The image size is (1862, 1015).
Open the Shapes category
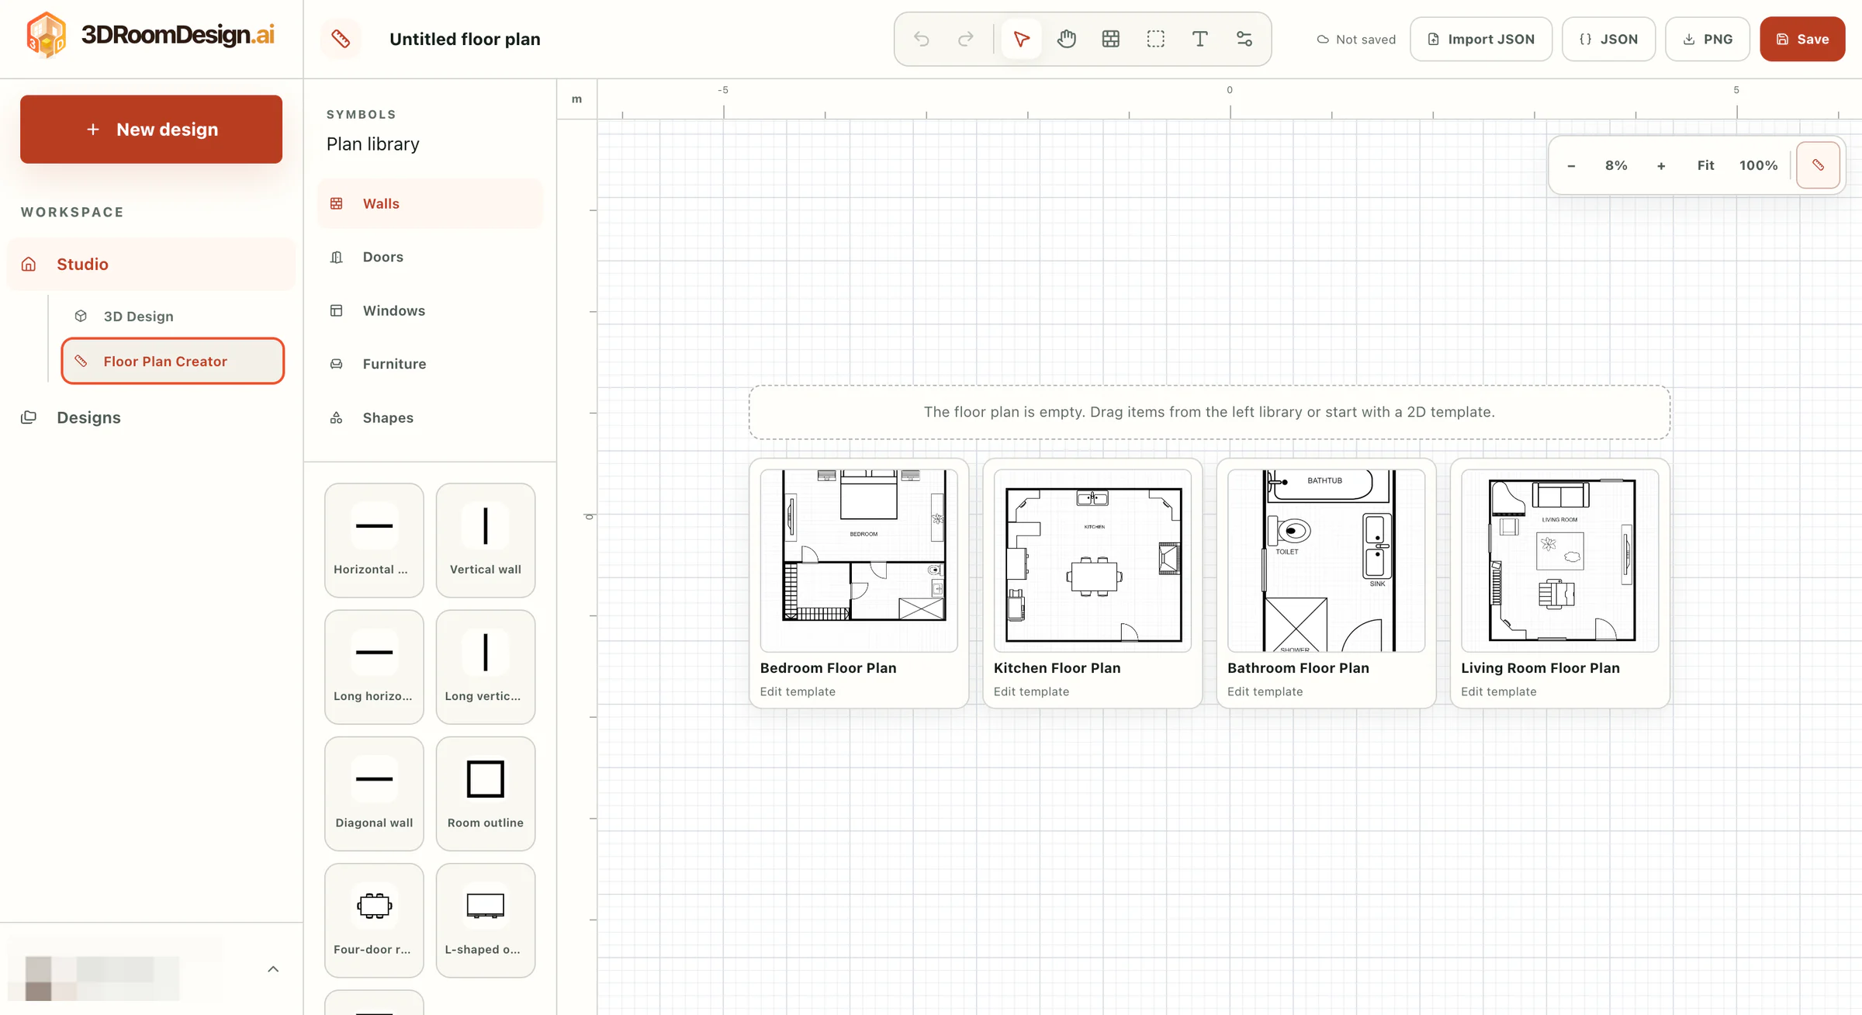tap(429, 417)
